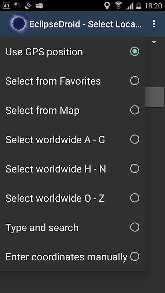
Task: Tap the Wi-Fi status bar icon
Action: click(118, 5)
